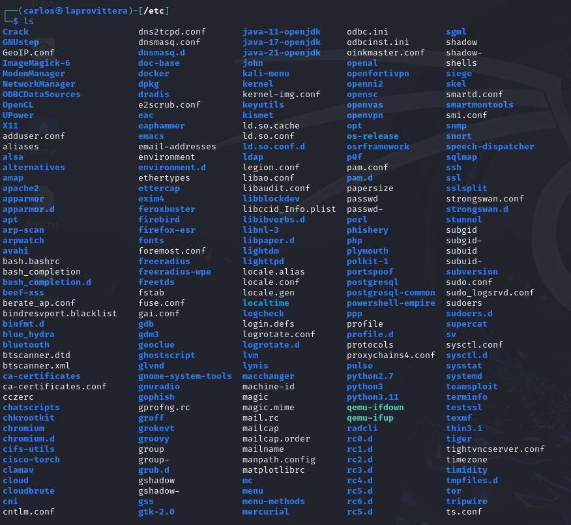Select the 'fstab' file entry
Image resolution: width=571 pixels, height=525 pixels.
coord(151,293)
